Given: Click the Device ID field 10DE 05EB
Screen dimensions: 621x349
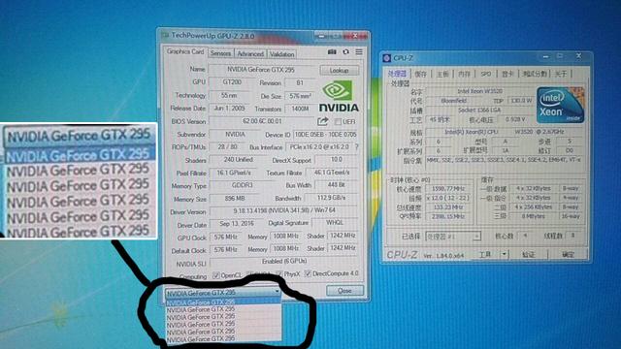Looking at the screenshot, I should point(326,135).
